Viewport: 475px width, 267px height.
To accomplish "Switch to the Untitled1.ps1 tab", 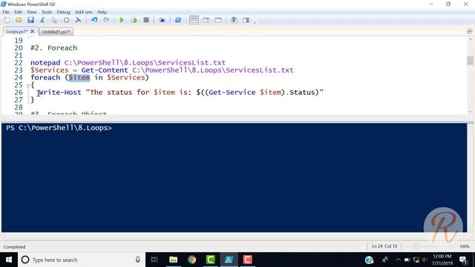I will pos(56,31).
